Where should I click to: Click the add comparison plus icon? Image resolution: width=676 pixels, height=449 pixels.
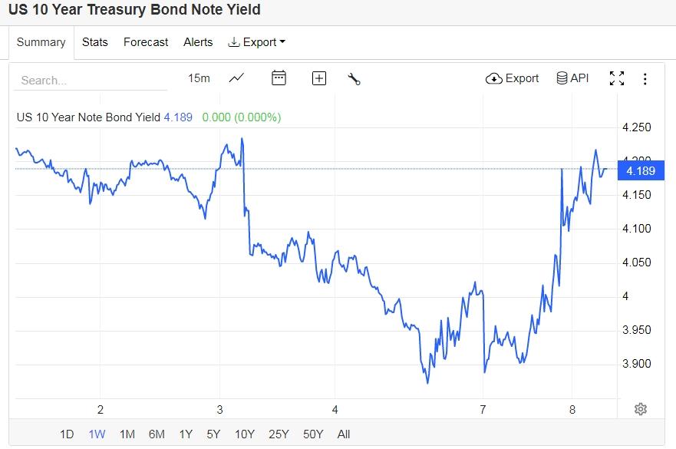pyautogui.click(x=319, y=78)
